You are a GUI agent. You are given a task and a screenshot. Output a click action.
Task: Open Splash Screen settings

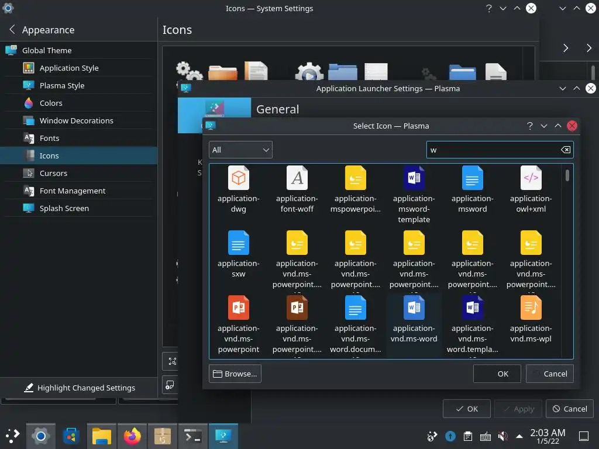(x=79, y=208)
